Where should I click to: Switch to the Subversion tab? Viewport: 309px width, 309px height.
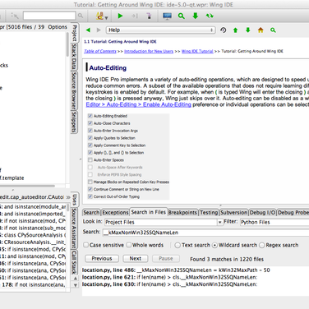pos(233,212)
